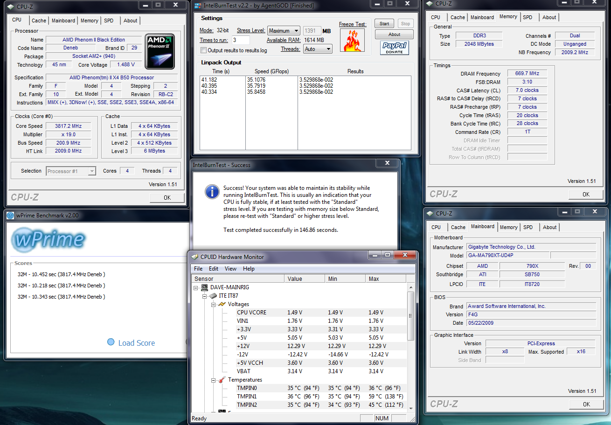
Task: Click the blue info icon in Success dialog
Action: click(212, 191)
